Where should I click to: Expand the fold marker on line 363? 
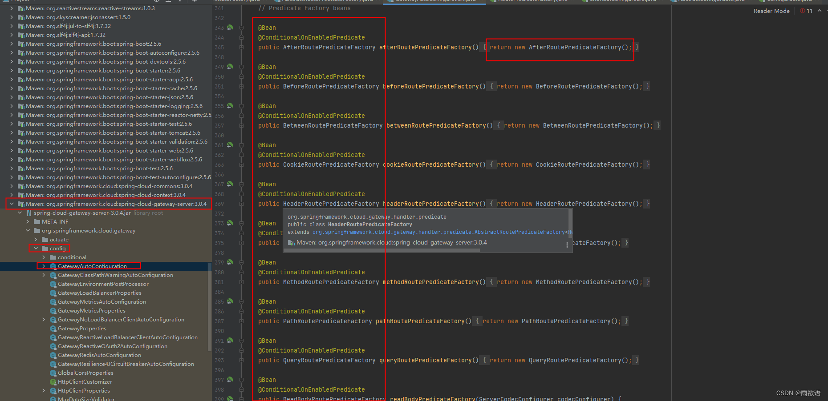click(241, 164)
